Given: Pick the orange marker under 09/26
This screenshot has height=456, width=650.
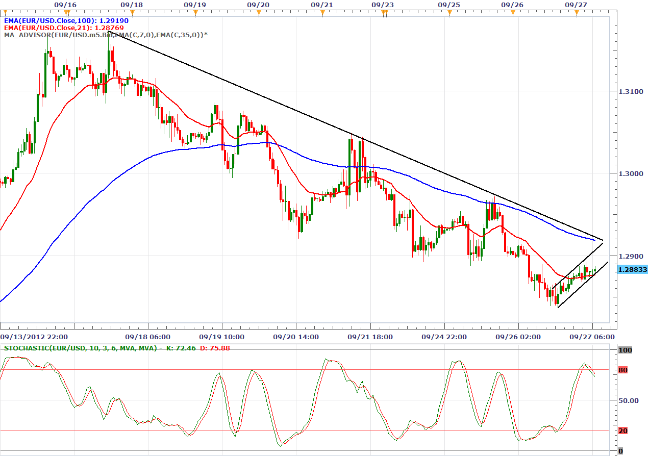Looking at the screenshot, I should click(x=513, y=13).
